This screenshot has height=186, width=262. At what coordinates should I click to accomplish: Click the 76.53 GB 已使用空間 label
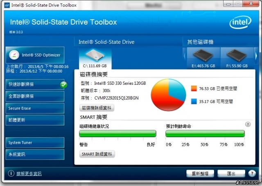tap(218, 88)
